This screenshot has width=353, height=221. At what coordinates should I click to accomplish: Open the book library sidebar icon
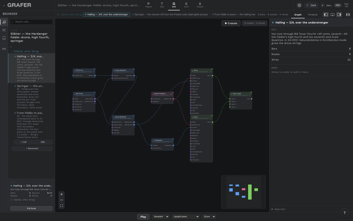pos(4,38)
